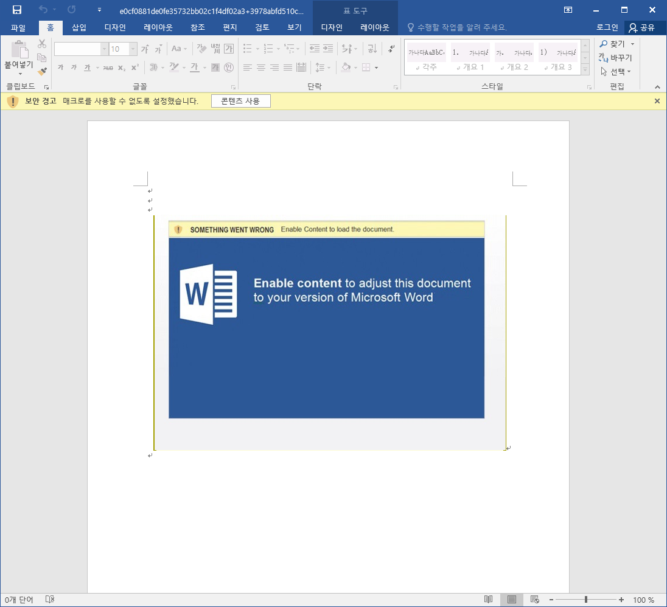Viewport: 667px width, 607px height.
Task: Close the security warning bar
Action: click(x=657, y=101)
